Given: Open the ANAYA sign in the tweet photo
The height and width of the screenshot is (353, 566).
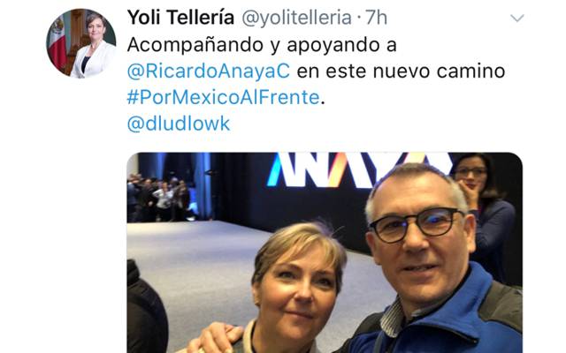Looking at the screenshot, I should click(x=357, y=169).
